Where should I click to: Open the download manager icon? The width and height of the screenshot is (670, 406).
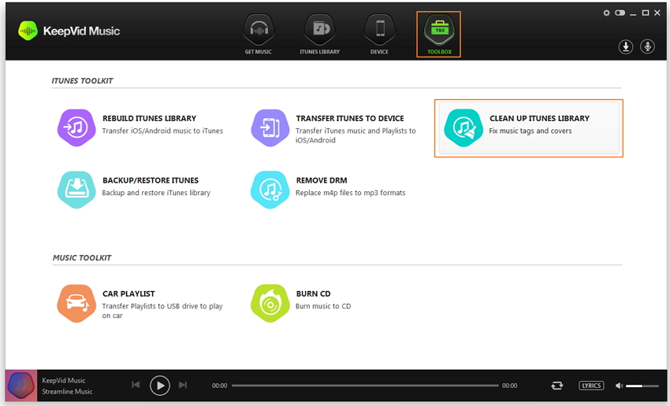pos(626,46)
